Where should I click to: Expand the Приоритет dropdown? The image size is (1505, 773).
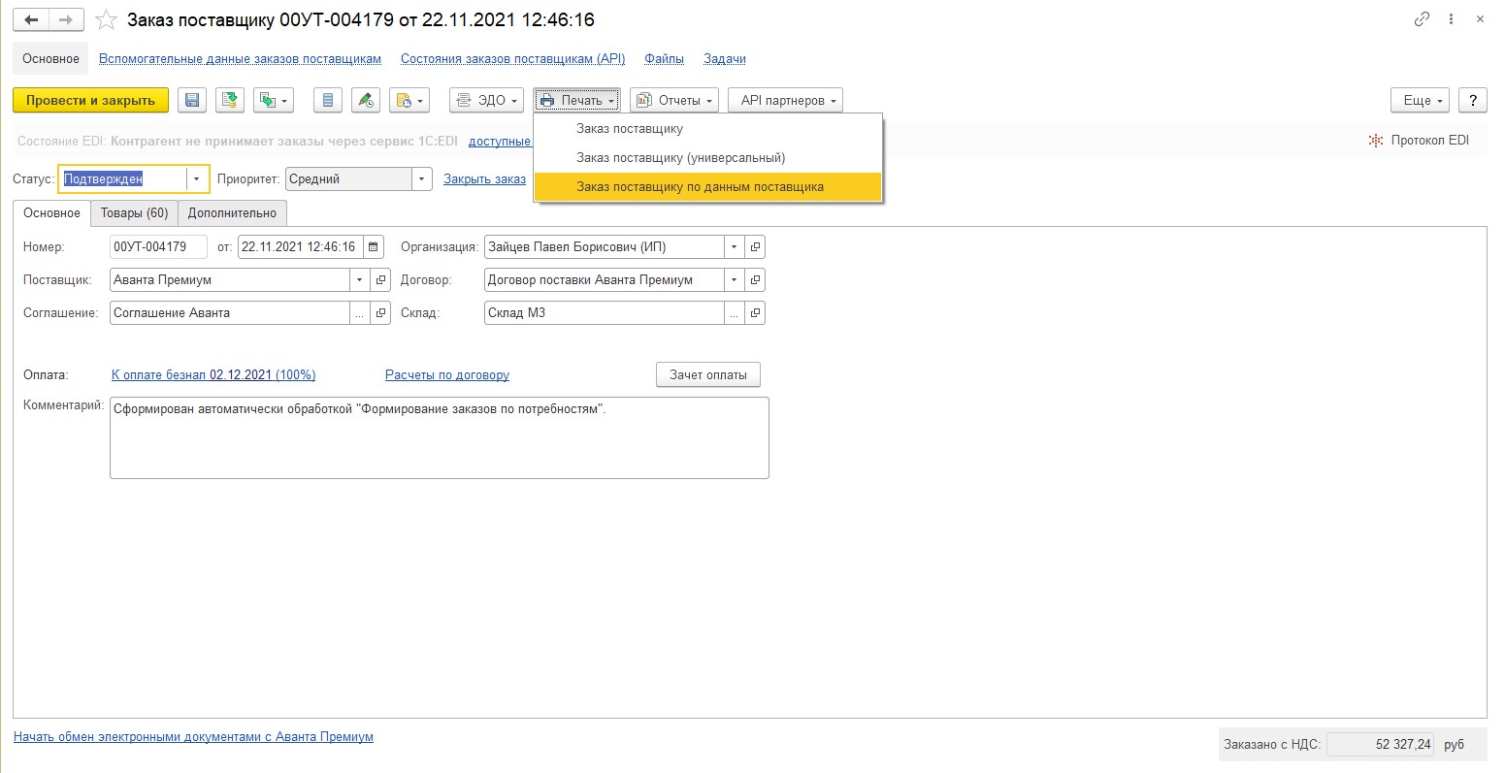pos(421,179)
